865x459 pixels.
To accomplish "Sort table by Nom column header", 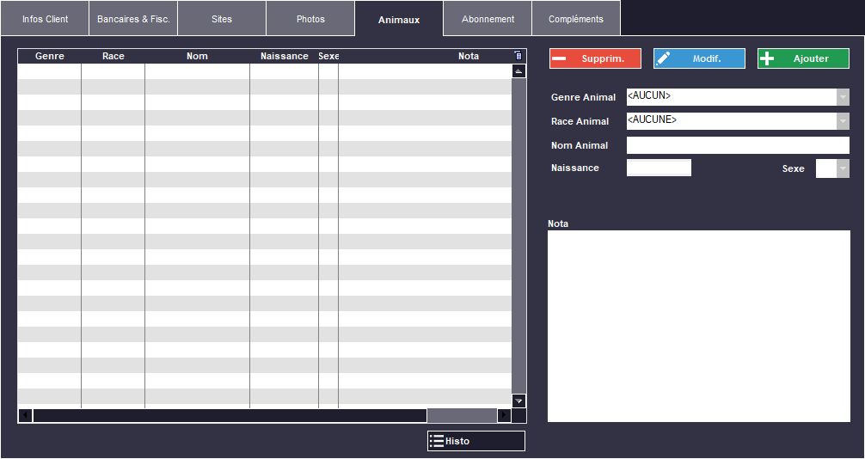I will tap(197, 57).
